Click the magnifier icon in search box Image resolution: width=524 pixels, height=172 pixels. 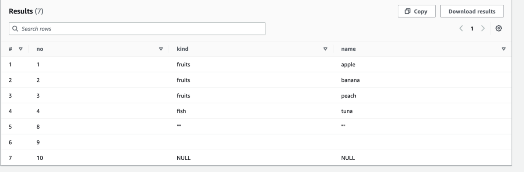(x=16, y=29)
